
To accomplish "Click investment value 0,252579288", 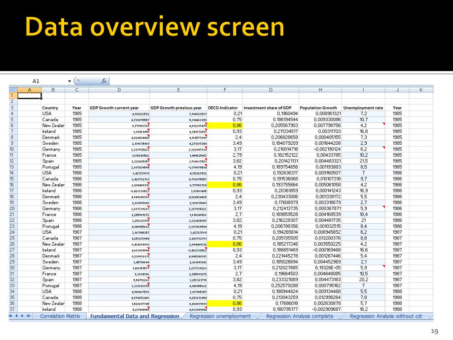I will coord(271,286).
